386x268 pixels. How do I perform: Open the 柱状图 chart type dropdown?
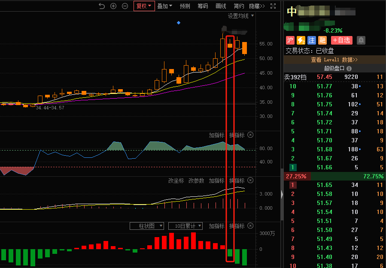[x=147, y=226]
